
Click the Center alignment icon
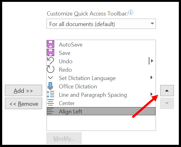tap(51, 103)
